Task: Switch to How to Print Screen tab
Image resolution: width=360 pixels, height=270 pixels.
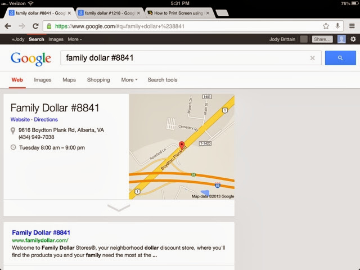Action: pyautogui.click(x=178, y=13)
